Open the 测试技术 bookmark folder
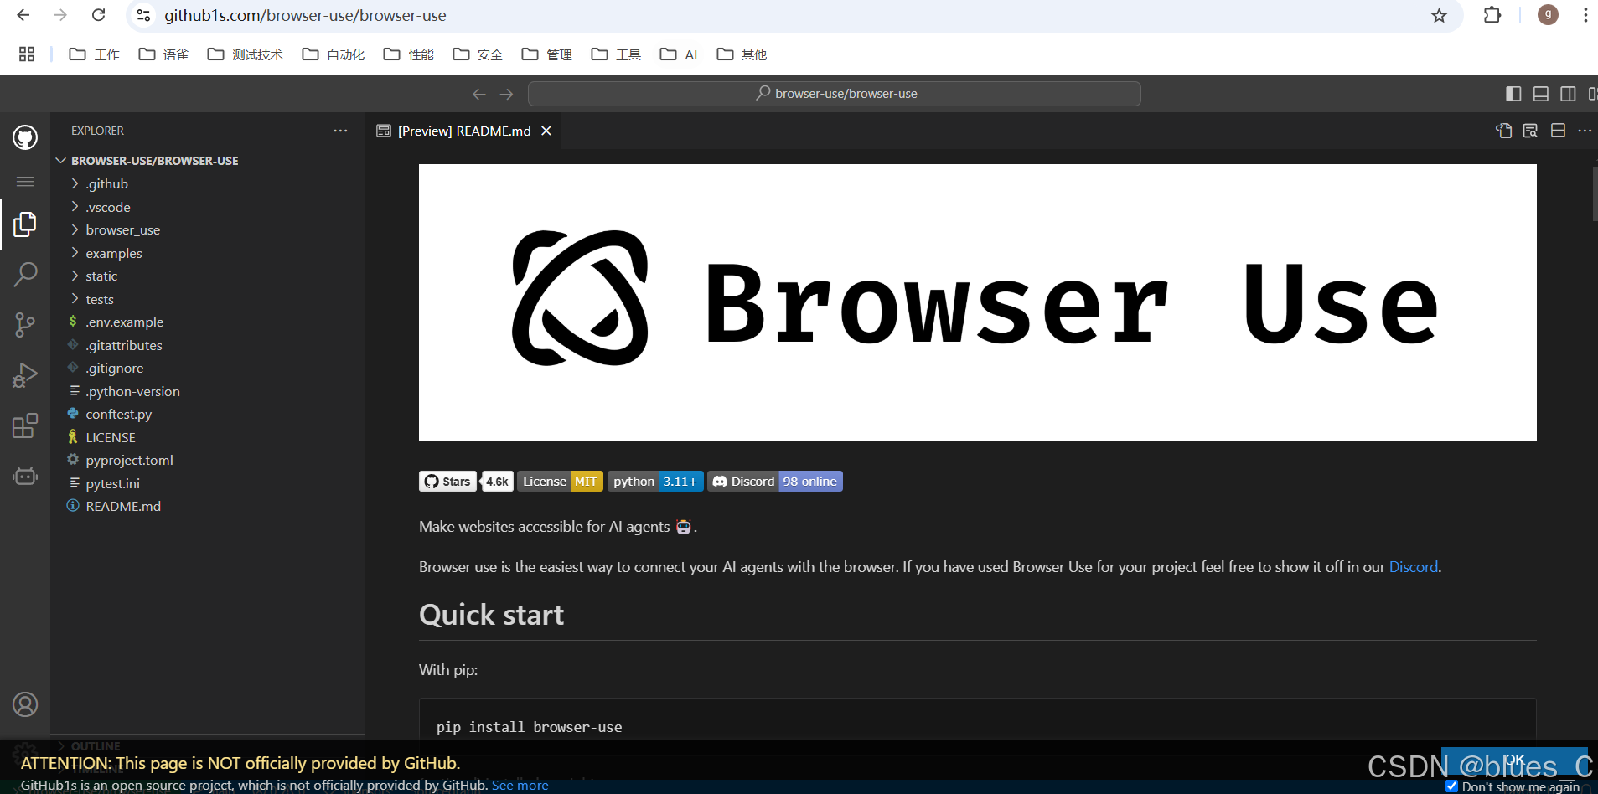 pos(246,54)
